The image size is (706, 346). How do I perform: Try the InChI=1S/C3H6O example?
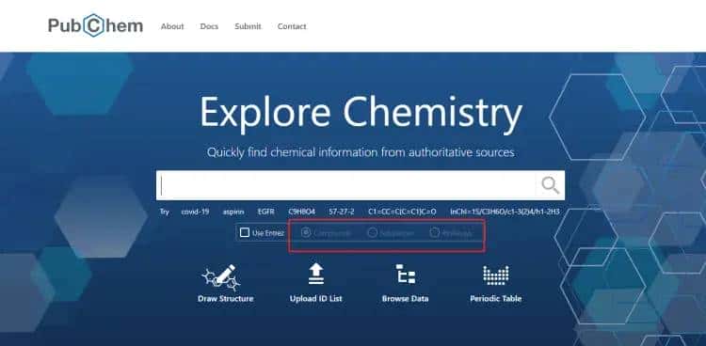click(x=505, y=211)
